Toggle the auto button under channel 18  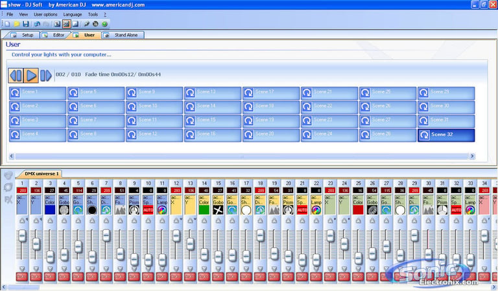[x=260, y=277]
